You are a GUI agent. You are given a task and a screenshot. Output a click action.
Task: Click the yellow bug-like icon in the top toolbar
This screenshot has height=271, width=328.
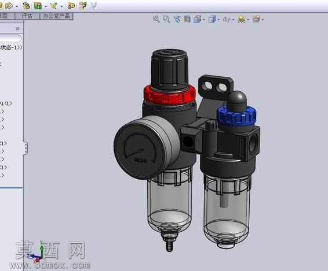(x=26, y=6)
